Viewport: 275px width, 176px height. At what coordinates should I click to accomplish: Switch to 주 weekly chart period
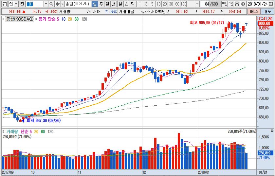[101, 4]
